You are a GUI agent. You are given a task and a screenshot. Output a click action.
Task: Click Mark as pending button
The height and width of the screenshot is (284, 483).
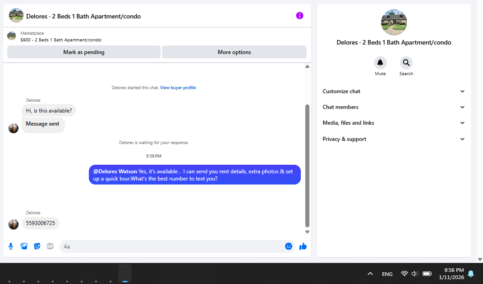pyautogui.click(x=84, y=52)
